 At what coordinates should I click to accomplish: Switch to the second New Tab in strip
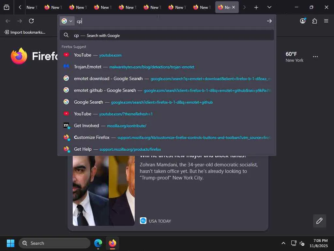click(53, 7)
